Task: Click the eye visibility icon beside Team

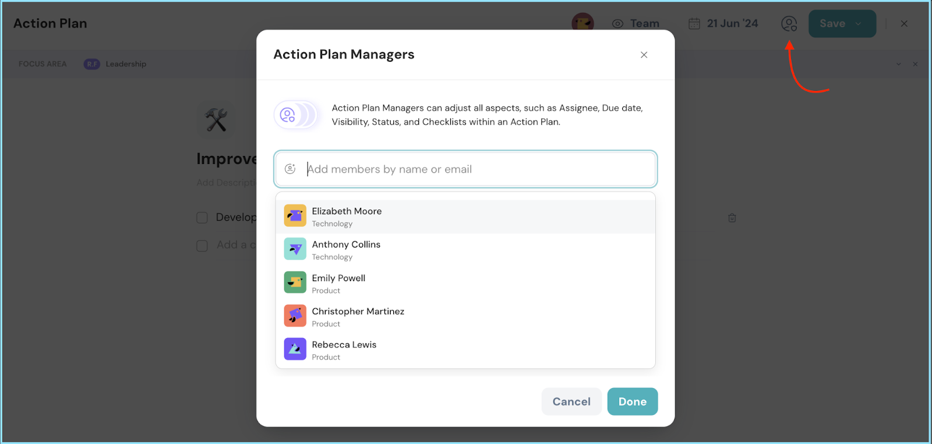Action: (617, 24)
